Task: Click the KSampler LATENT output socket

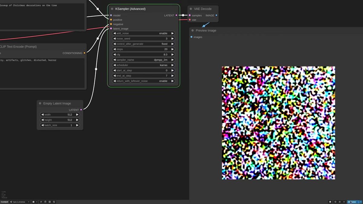Action: point(176,15)
